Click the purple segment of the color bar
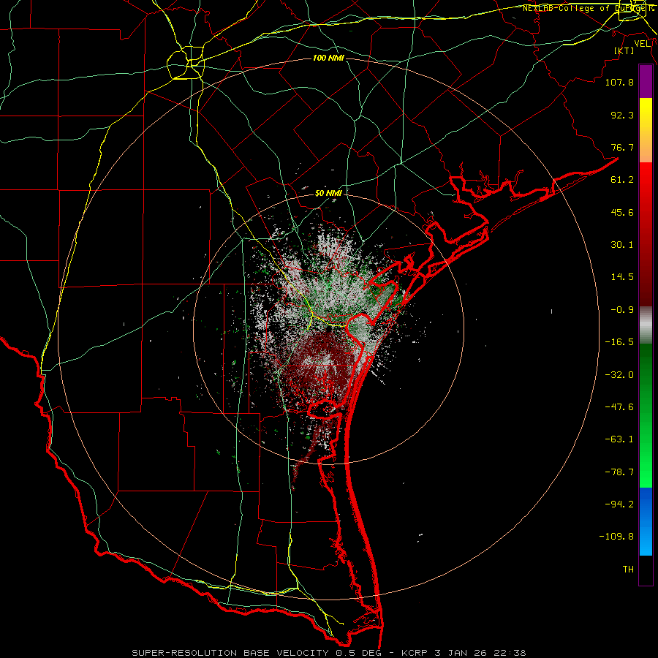 [x=646, y=81]
